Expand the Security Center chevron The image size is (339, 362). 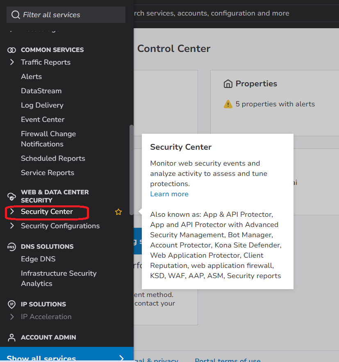pos(12,211)
